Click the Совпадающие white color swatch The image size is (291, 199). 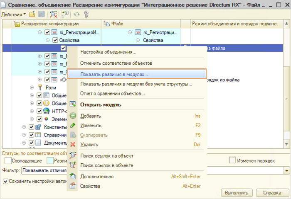[8, 160]
